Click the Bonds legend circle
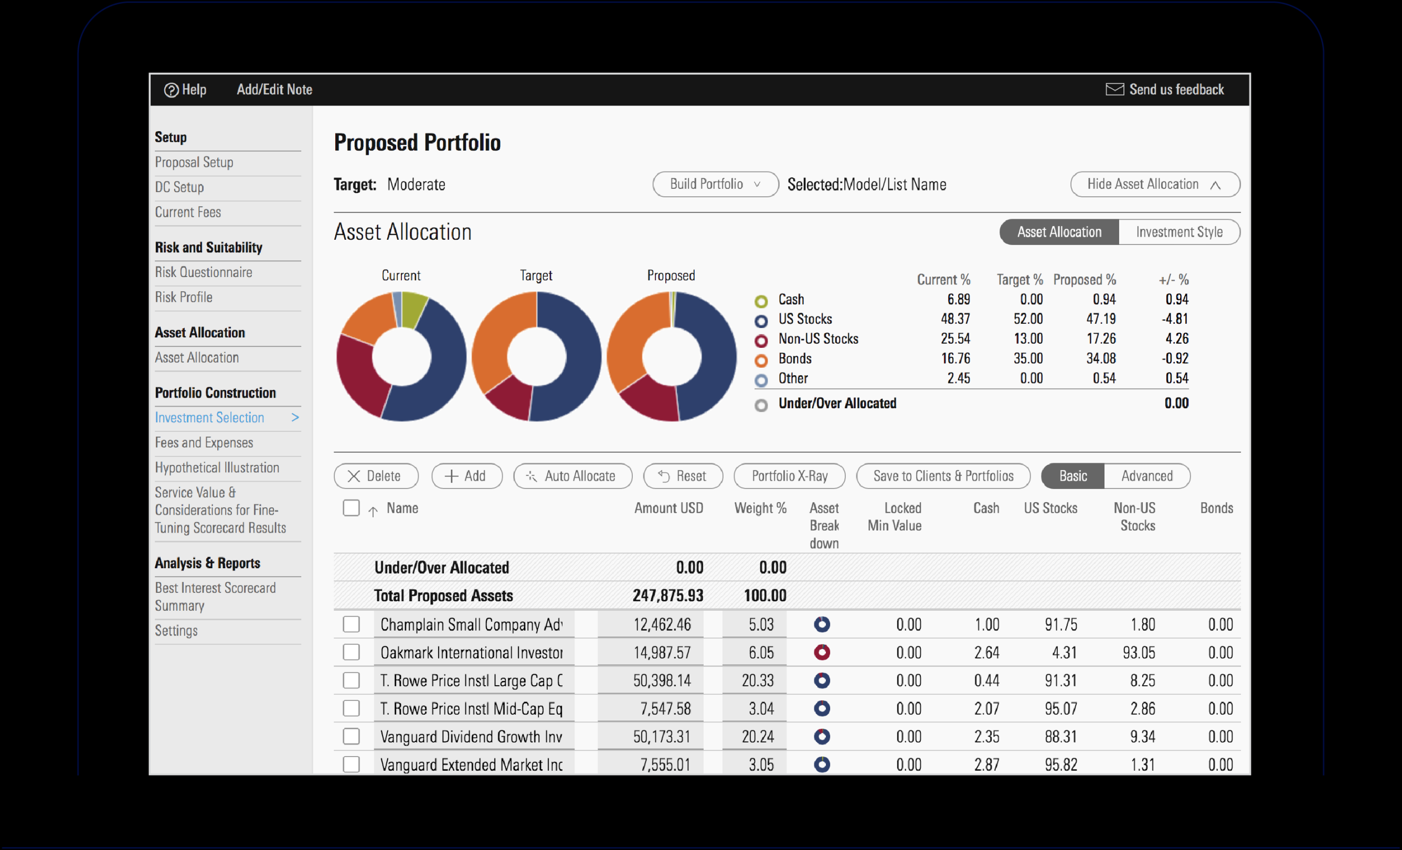The width and height of the screenshot is (1402, 850). [761, 360]
